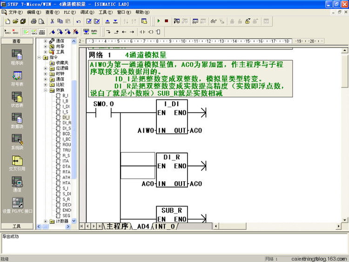349x262 pixels.
Task: Open Status Chart in navigation bar
Action: tap(17, 100)
